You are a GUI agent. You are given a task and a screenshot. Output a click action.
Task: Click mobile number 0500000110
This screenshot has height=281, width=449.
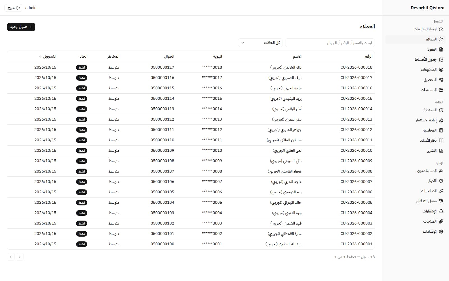coord(162,140)
